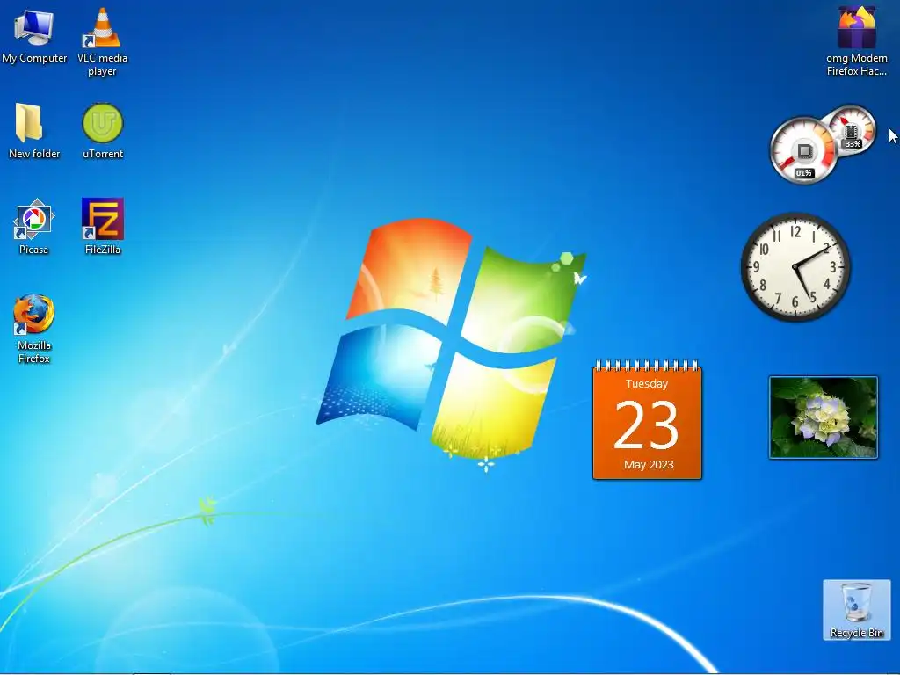Click the FileZilla shortcut icon
900x675 pixels.
(x=103, y=227)
